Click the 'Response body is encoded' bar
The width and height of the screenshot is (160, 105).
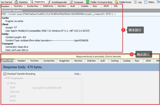80,56
